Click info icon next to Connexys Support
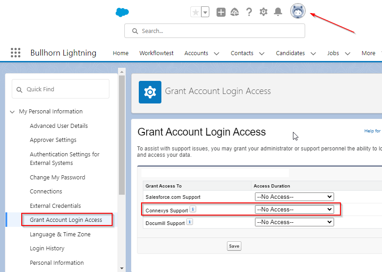Image resolution: width=382 pixels, height=272 pixels. (193, 209)
